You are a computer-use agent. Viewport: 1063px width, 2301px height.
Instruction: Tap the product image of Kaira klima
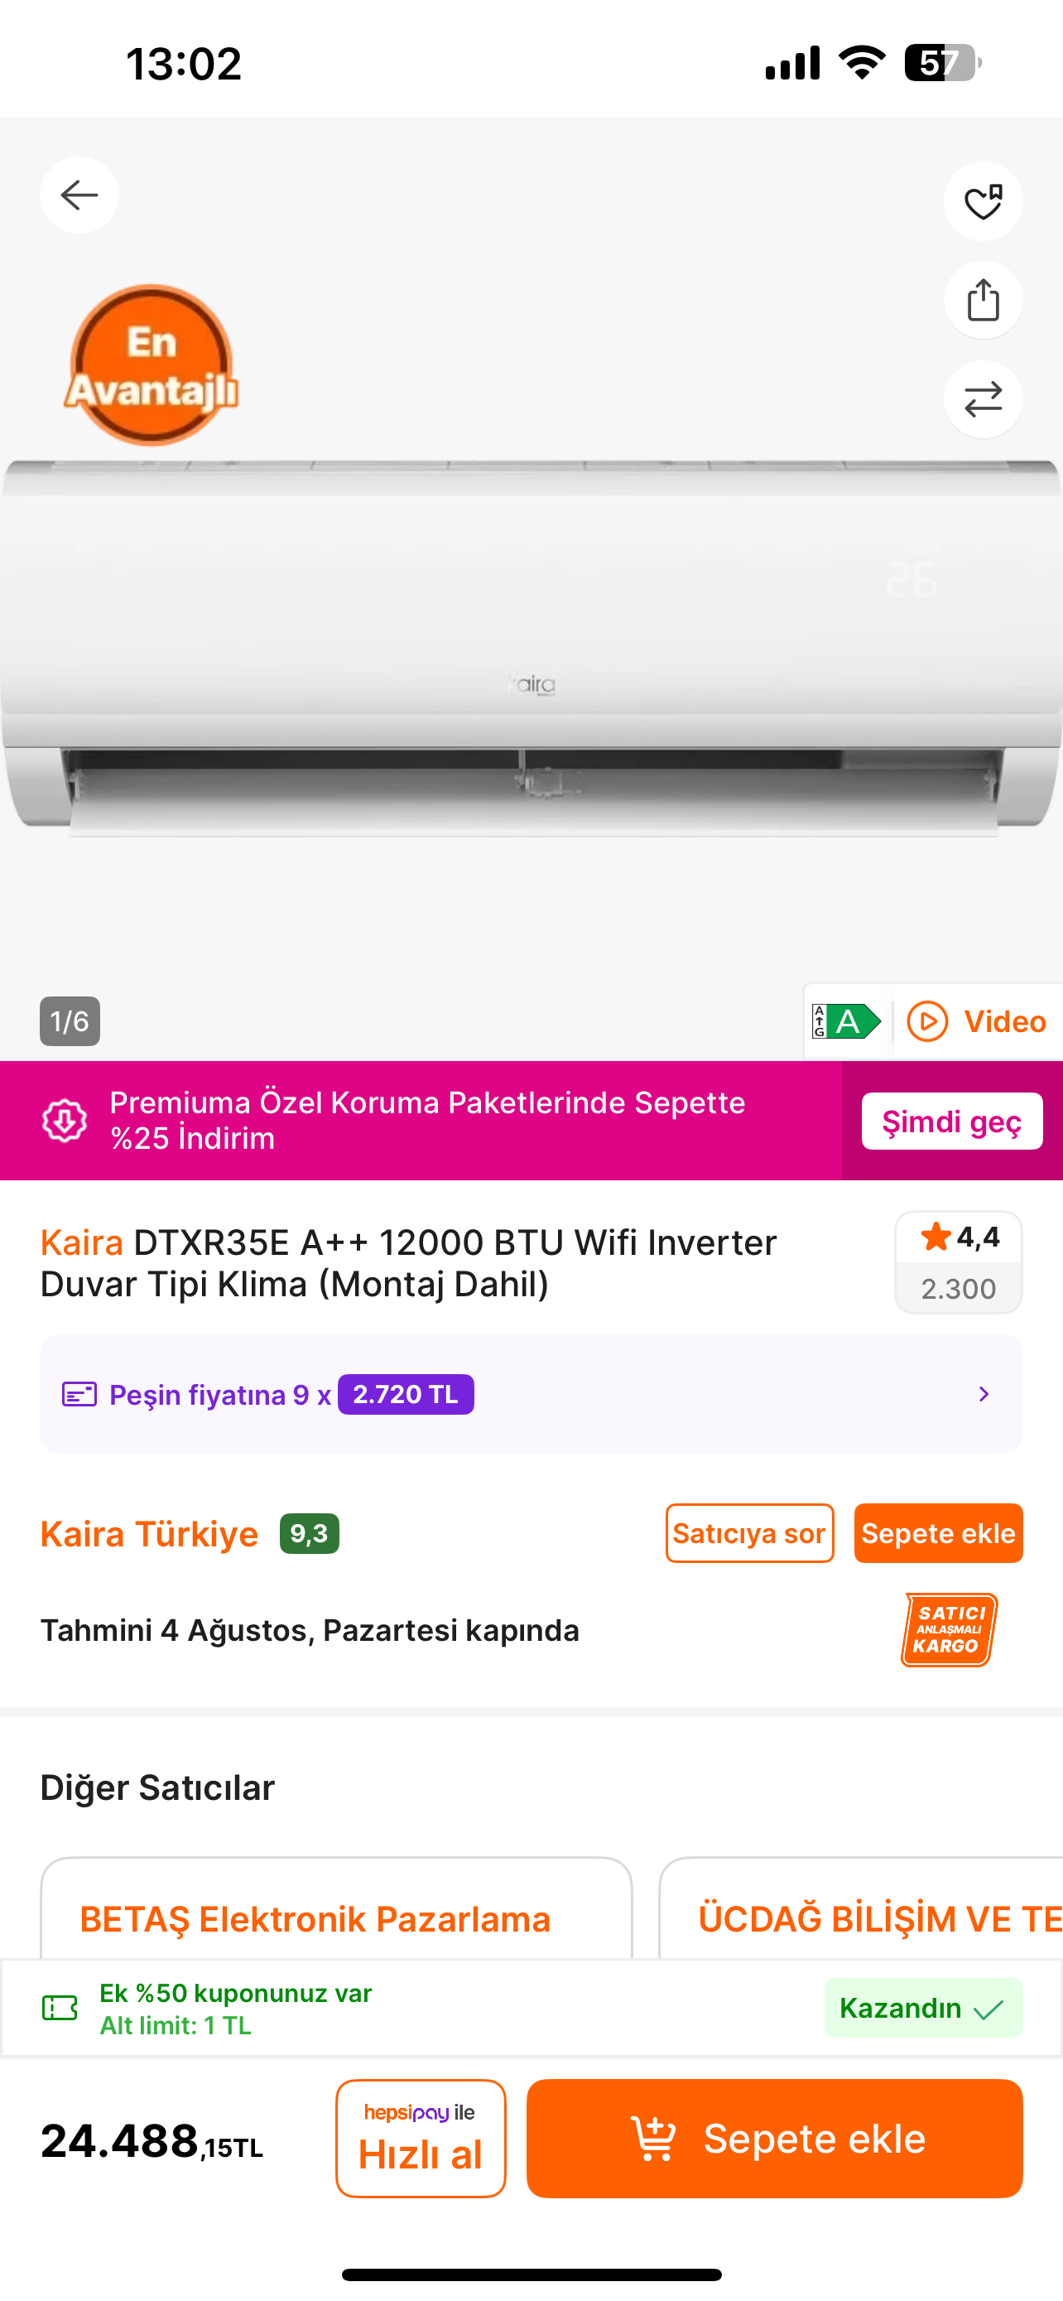[531, 648]
